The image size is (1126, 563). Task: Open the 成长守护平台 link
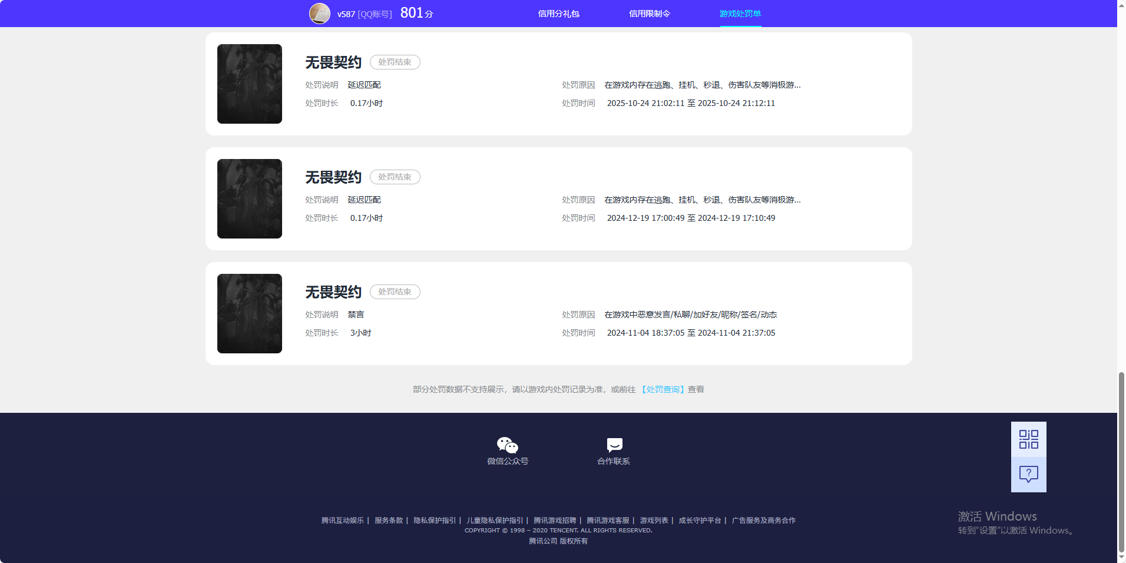[700, 521]
